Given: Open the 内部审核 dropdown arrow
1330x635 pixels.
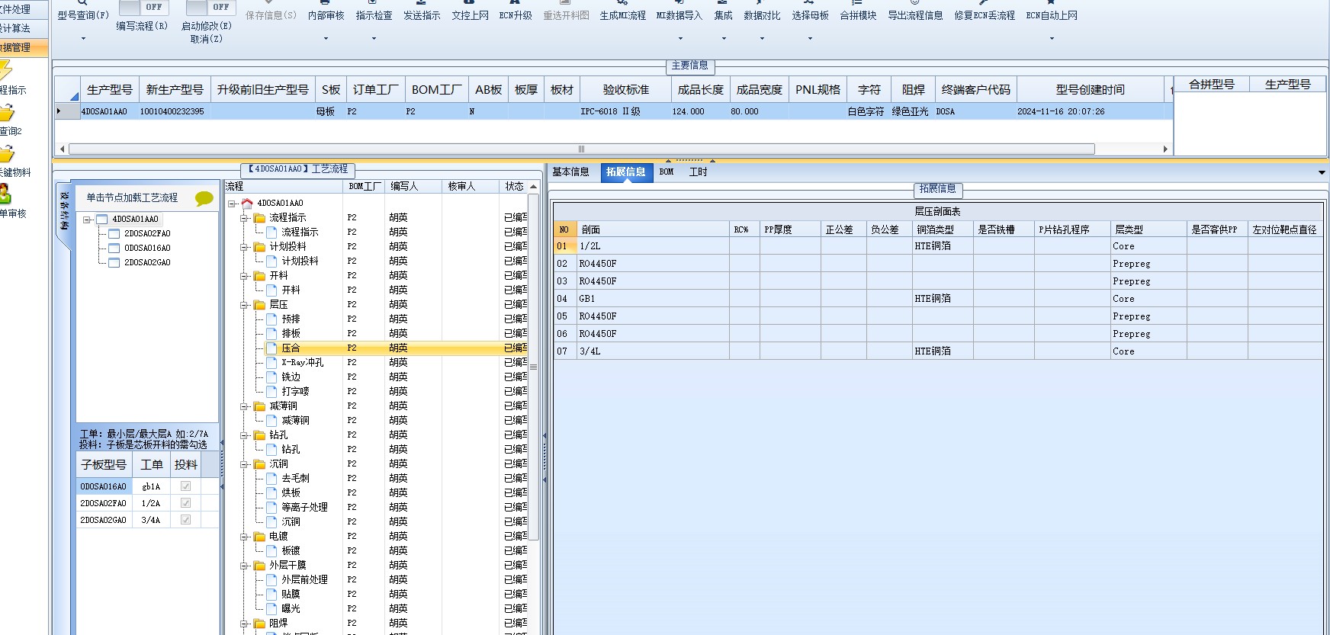Looking at the screenshot, I should 326,38.
